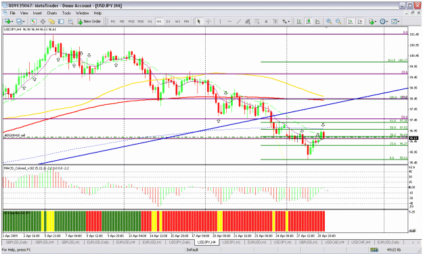Select the Trendline drawing tool

[238, 21]
